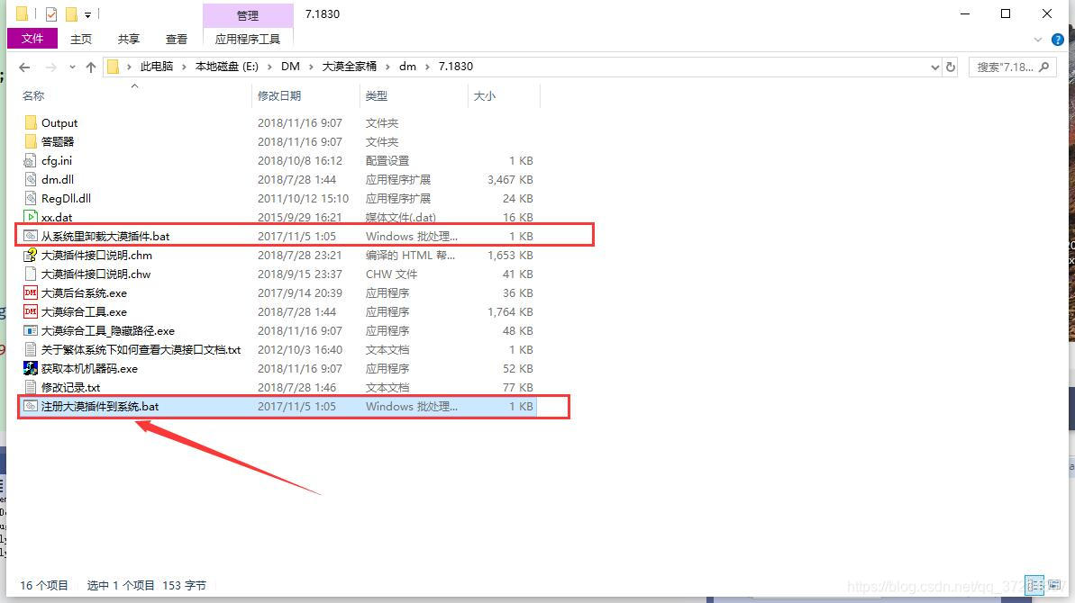Select the cfg.ini file icon

click(x=30, y=161)
